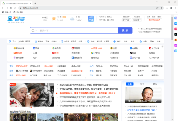Expand the 旗下产品 dropdown

click(x=126, y=20)
